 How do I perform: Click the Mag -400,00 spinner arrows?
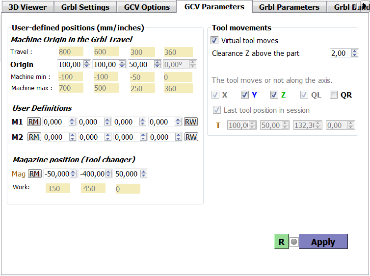(x=108, y=174)
